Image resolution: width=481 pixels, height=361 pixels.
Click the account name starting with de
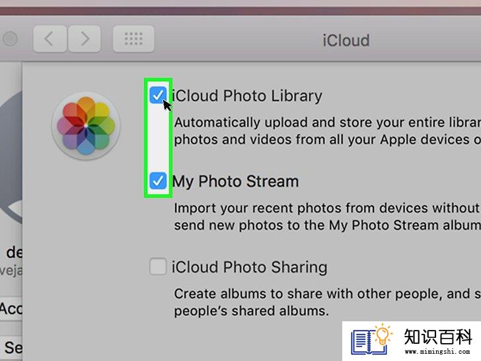14,253
